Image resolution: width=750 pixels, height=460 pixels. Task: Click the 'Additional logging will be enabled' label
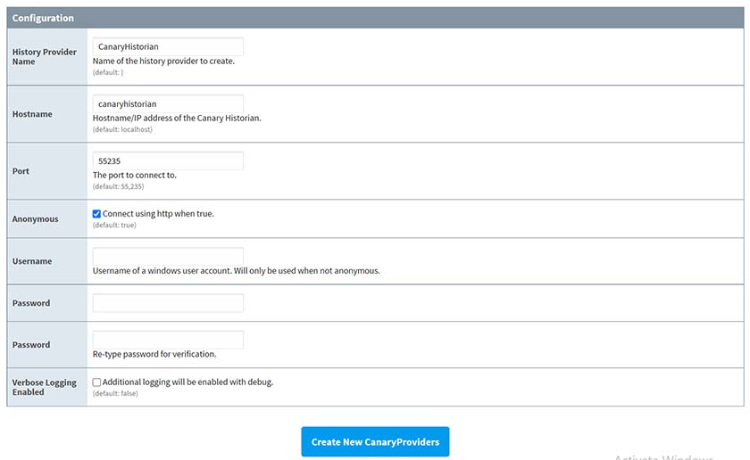pos(187,382)
